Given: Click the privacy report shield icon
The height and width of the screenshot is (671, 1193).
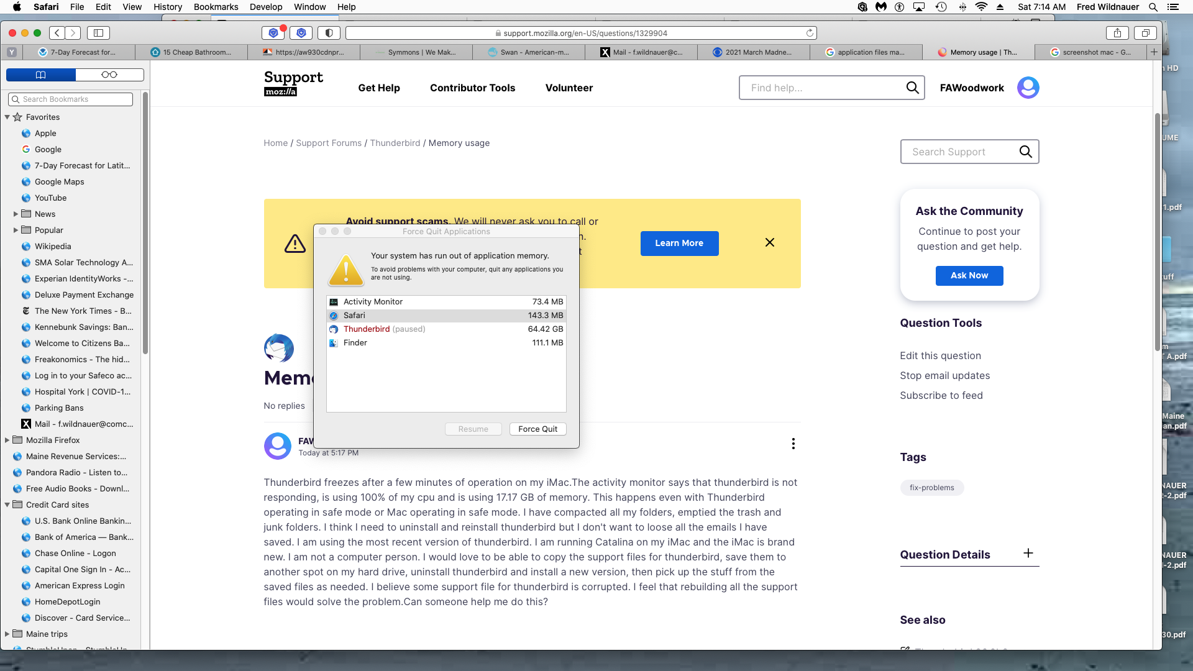Looking at the screenshot, I should pyautogui.click(x=329, y=33).
